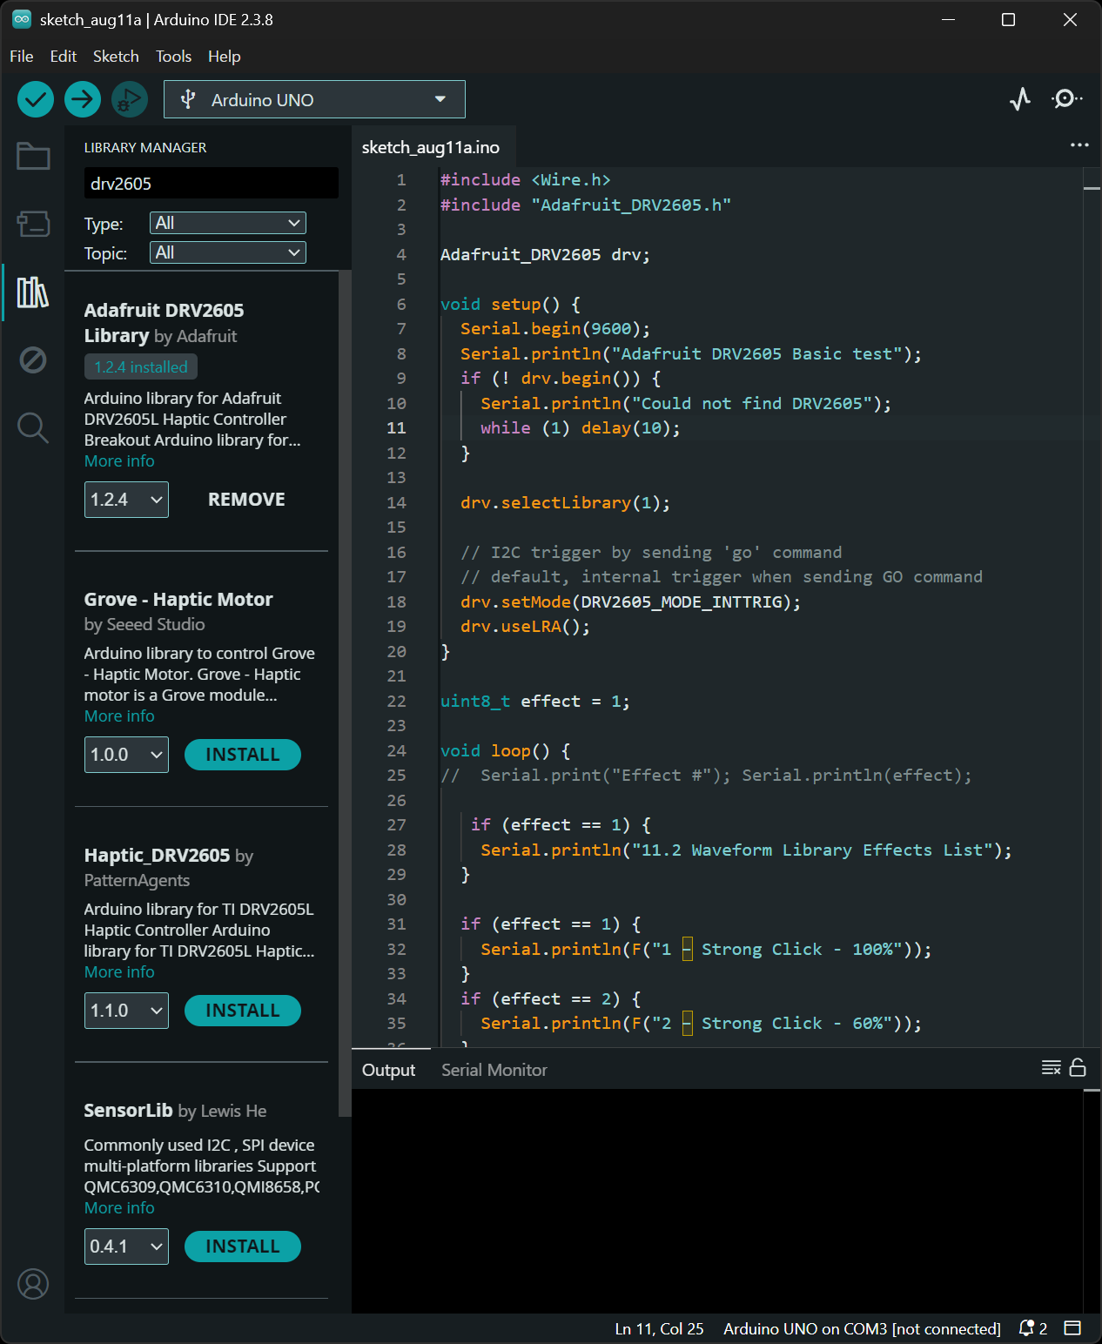Switch to the Serial Monitor tab
1102x1344 pixels.
click(494, 1070)
